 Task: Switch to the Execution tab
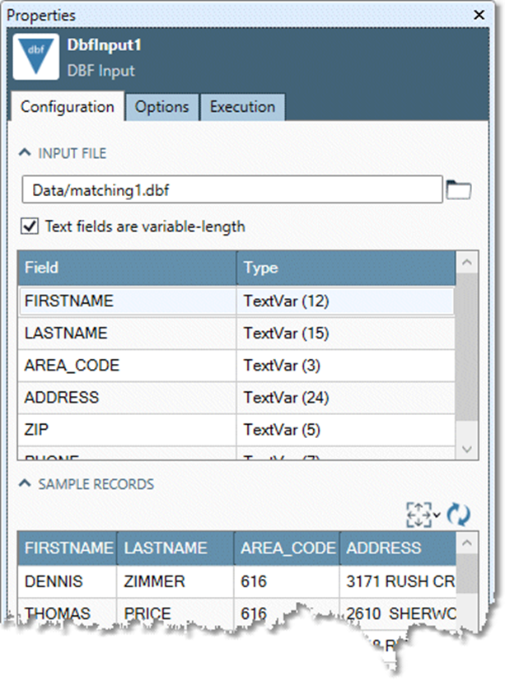tap(242, 107)
